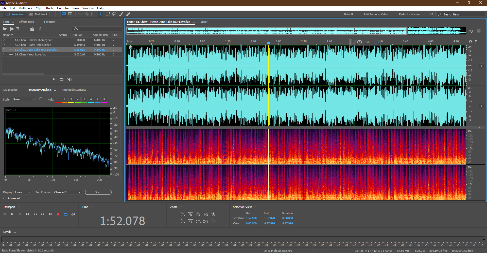Open the Frequency Analysis panel menu

55,90
